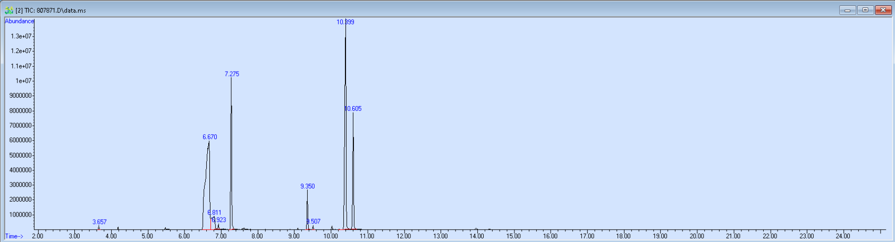The height and width of the screenshot is (242, 895).
Task: Click the 20.00 time axis tick
Action: 697,236
